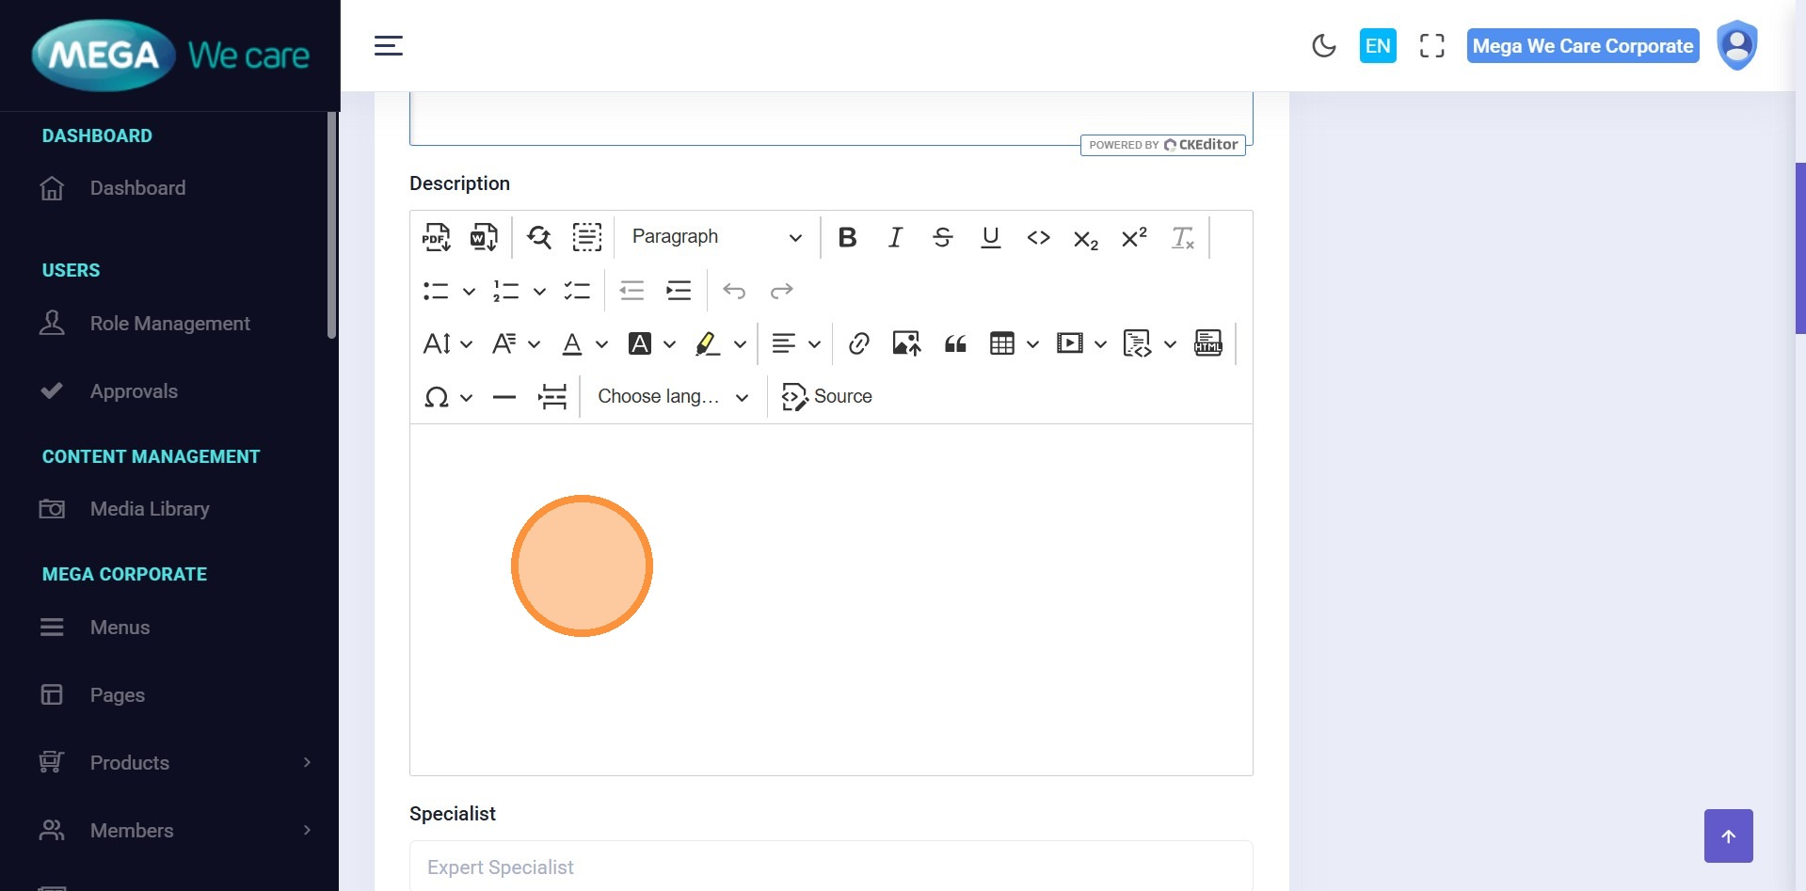Viewport: 1806px width, 891px height.
Task: Toggle Italic formatting
Action: click(895, 237)
